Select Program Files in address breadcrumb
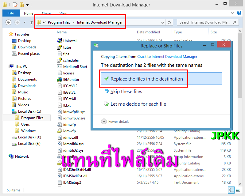245x196 pixels. (x=59, y=22)
